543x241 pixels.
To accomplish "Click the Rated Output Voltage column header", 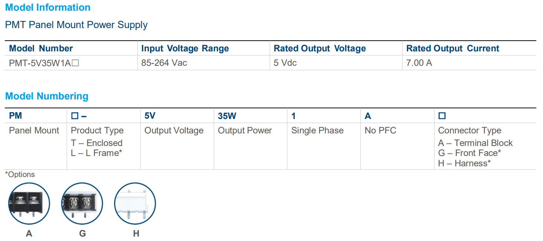I will (320, 48).
